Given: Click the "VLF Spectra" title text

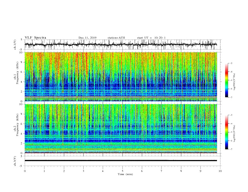Looking at the screenshot, I should coord(35,38).
